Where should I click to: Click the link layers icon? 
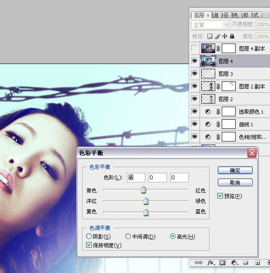(199, 263)
